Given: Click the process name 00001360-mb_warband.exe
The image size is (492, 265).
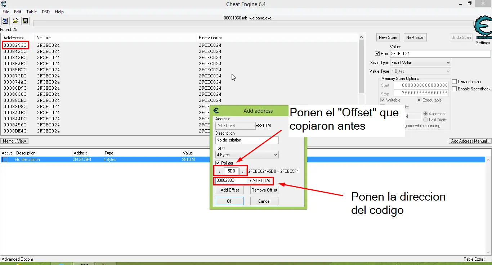Looking at the screenshot, I should coord(247,18).
